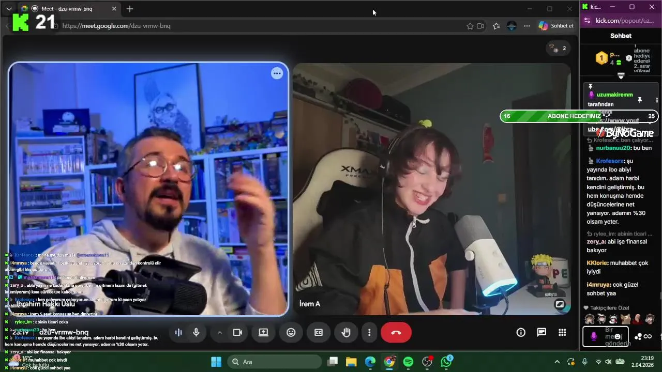
Task: Select Meet - dzu-vrmw-bnq browser tab
Action: click(70, 9)
